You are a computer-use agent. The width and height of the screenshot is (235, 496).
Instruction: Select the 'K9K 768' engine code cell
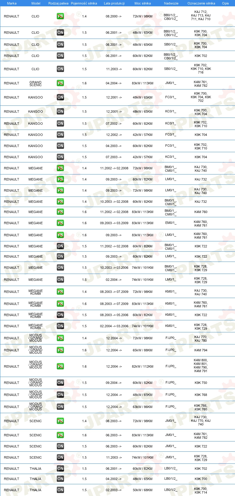(201, 395)
